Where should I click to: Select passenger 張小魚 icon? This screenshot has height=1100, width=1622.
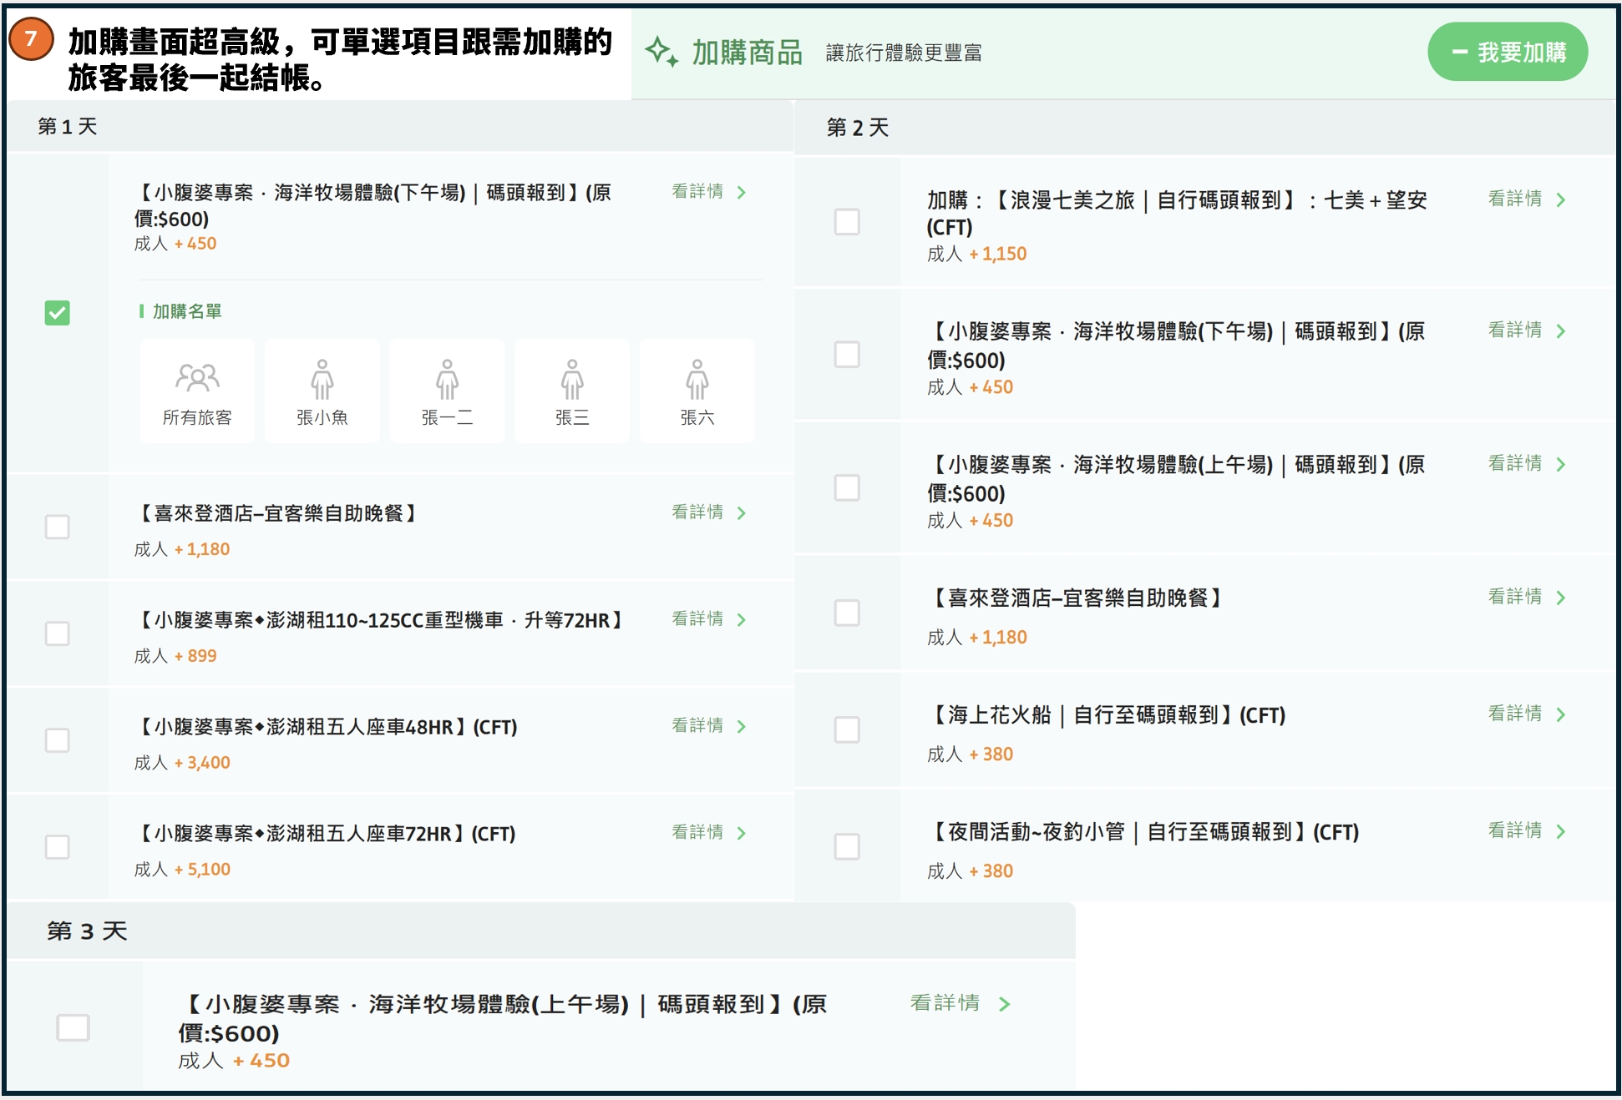tap(322, 389)
